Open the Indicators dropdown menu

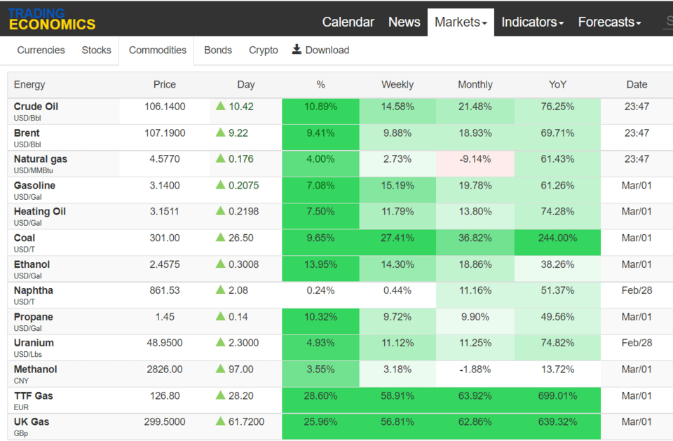(532, 22)
